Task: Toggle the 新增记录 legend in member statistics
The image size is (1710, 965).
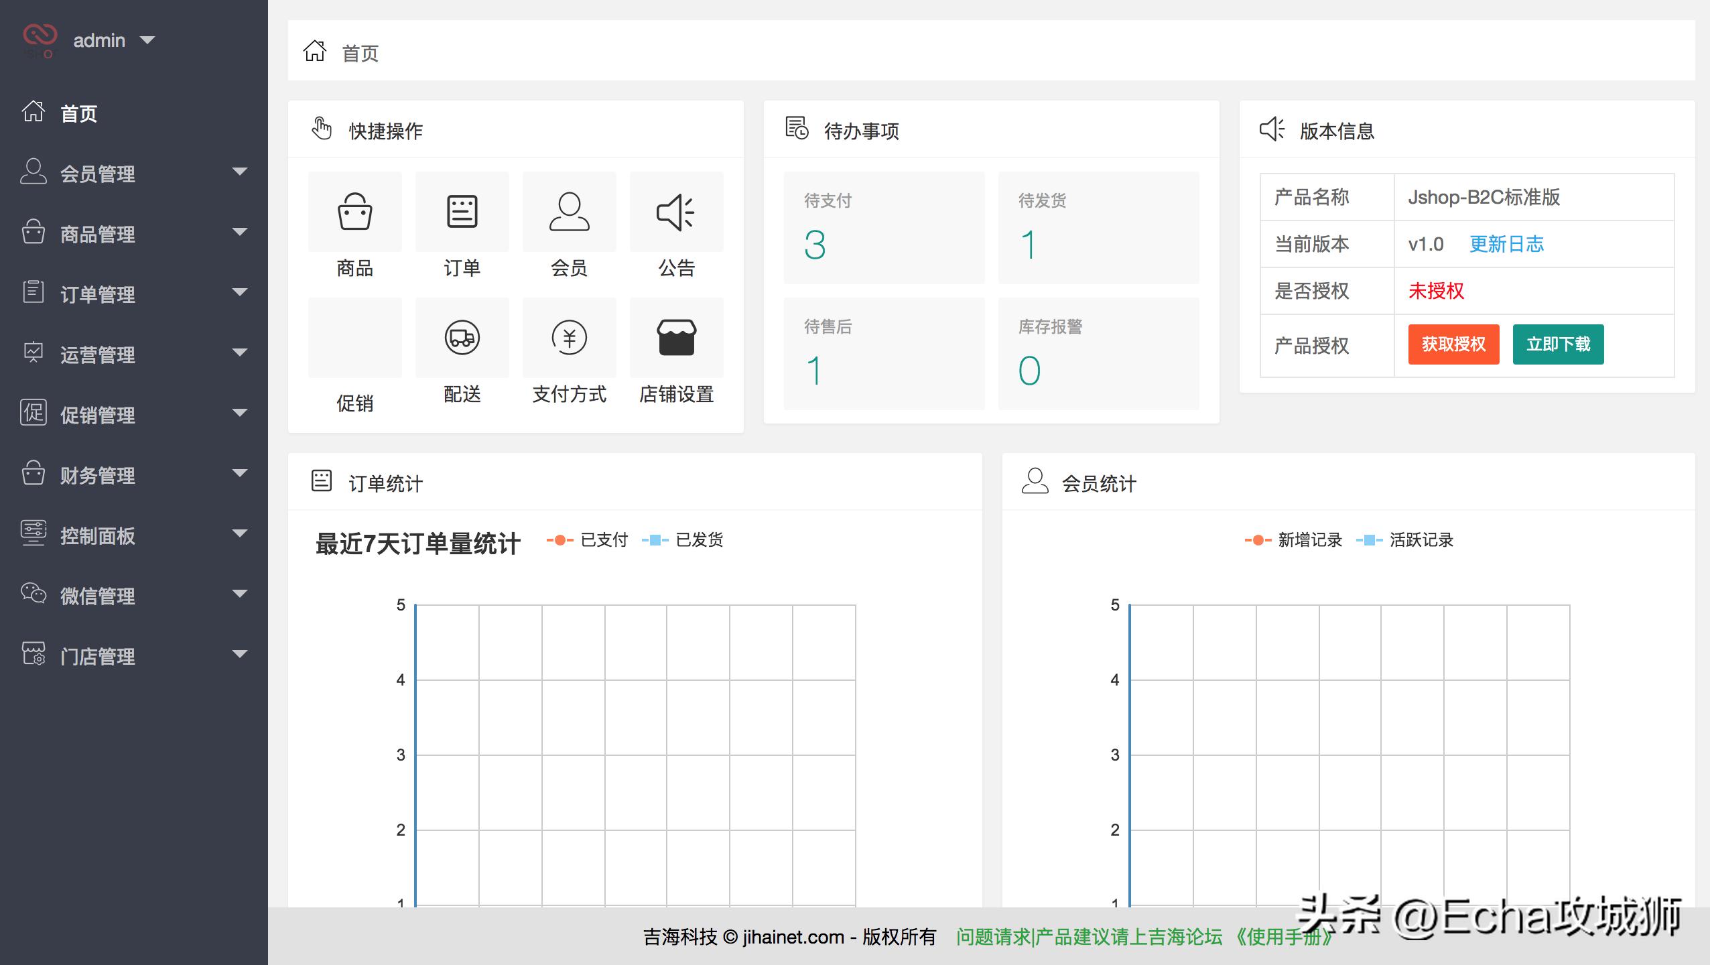Action: pos(1294,539)
